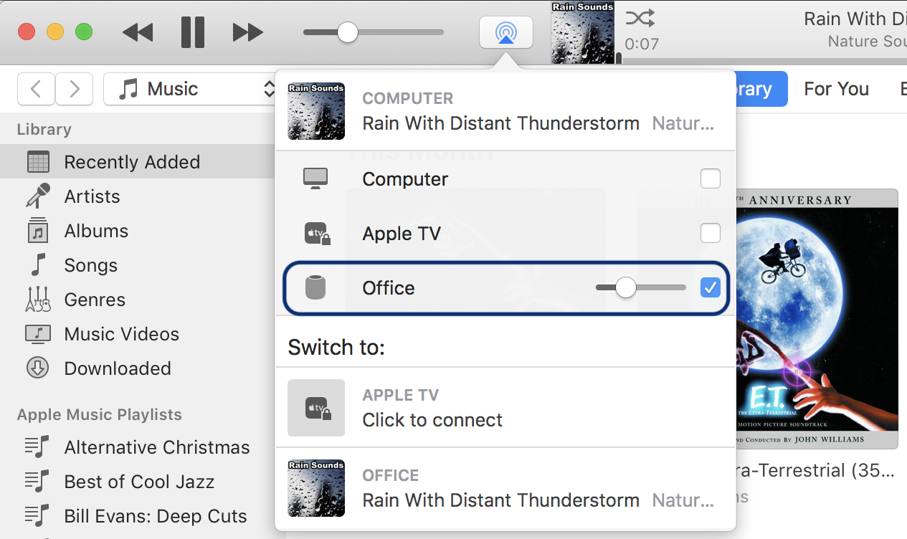Click Apple TV device icon in output list

coord(316,234)
